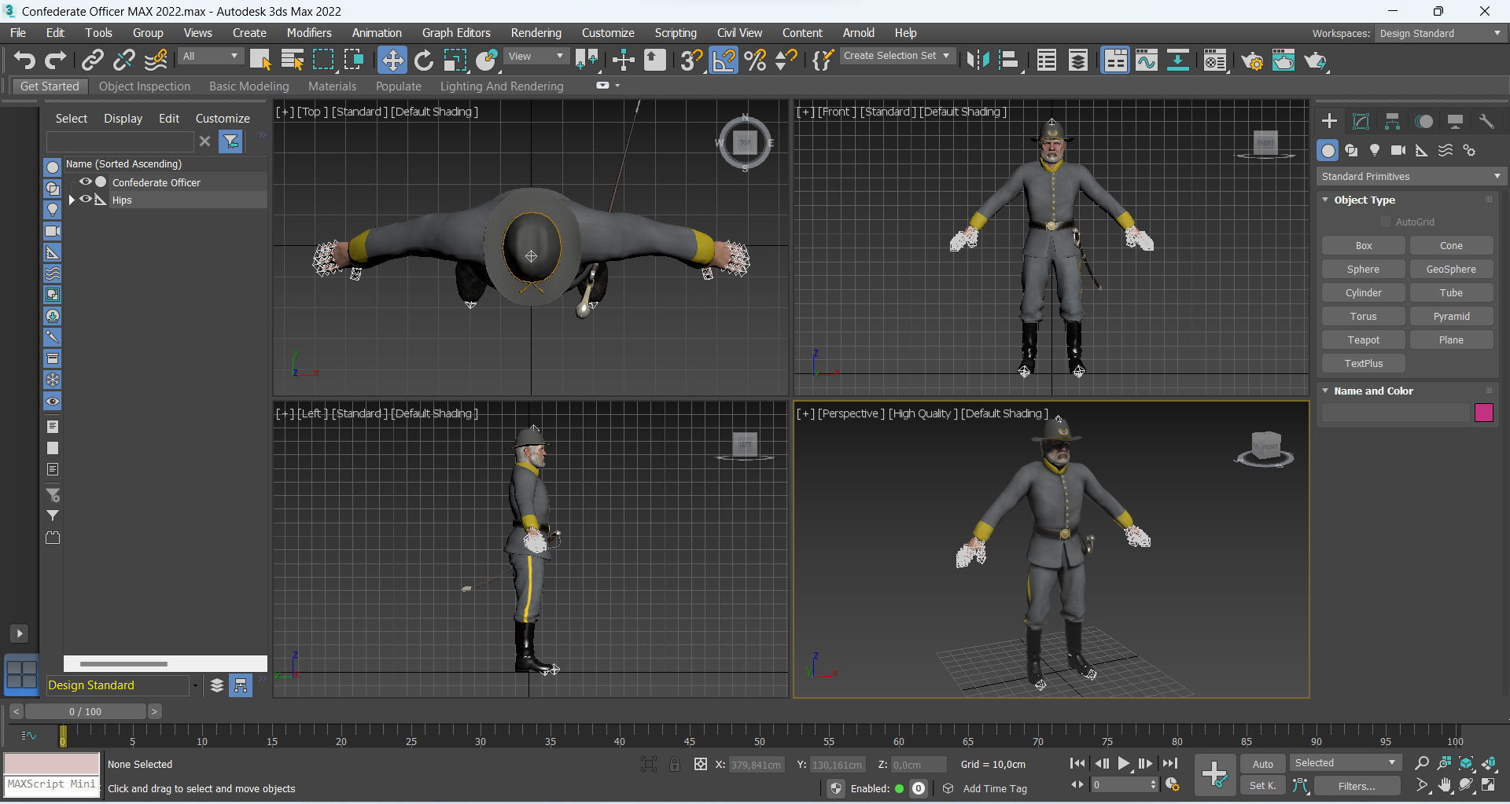Click the Top viewport ViewCube
The height and width of the screenshot is (804, 1510).
click(x=745, y=142)
